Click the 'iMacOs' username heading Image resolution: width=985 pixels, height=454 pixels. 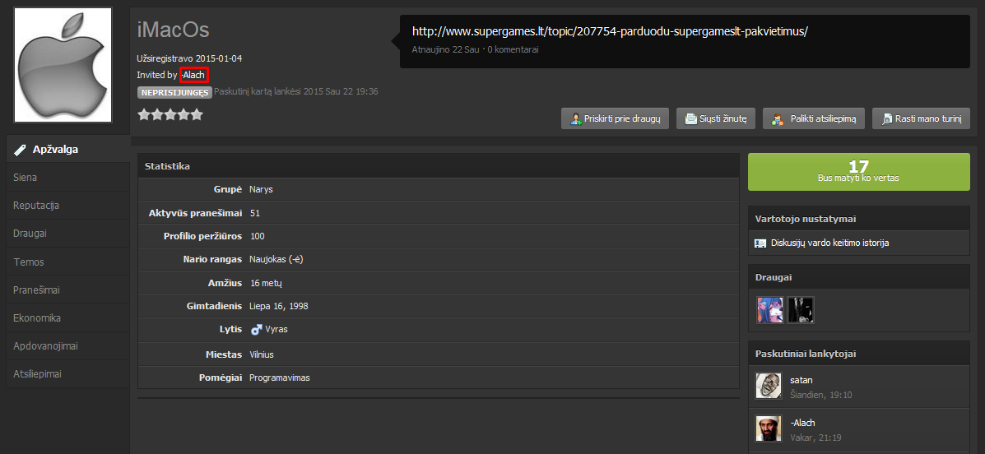pyautogui.click(x=173, y=30)
